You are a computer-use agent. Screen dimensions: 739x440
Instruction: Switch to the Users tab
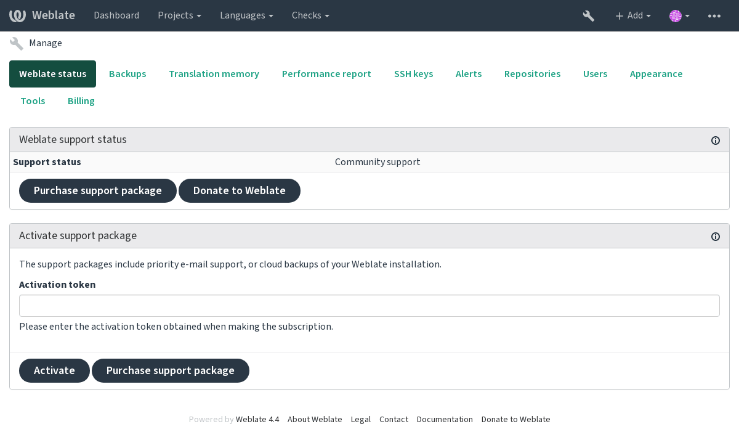(595, 74)
